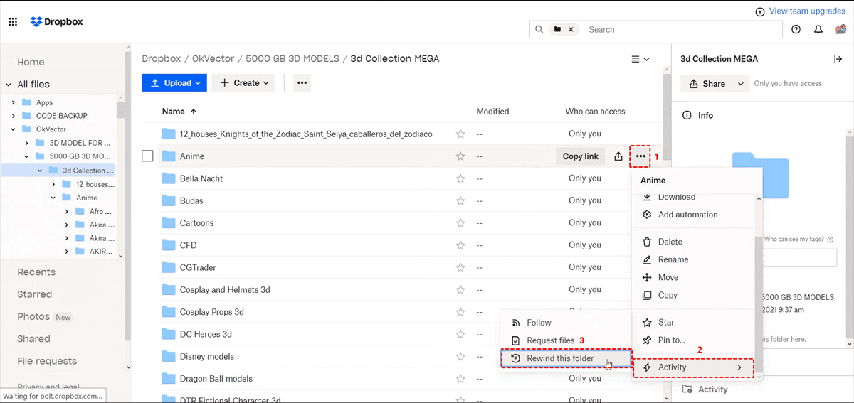Change the list view layout

640,59
